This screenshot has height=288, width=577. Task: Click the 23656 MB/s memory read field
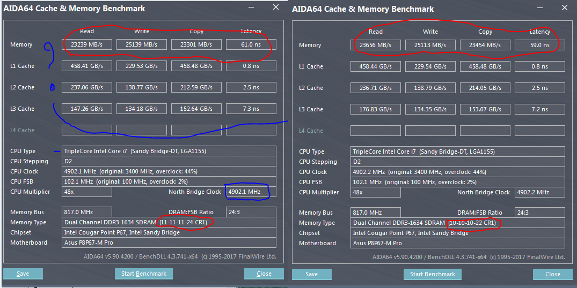(376, 45)
